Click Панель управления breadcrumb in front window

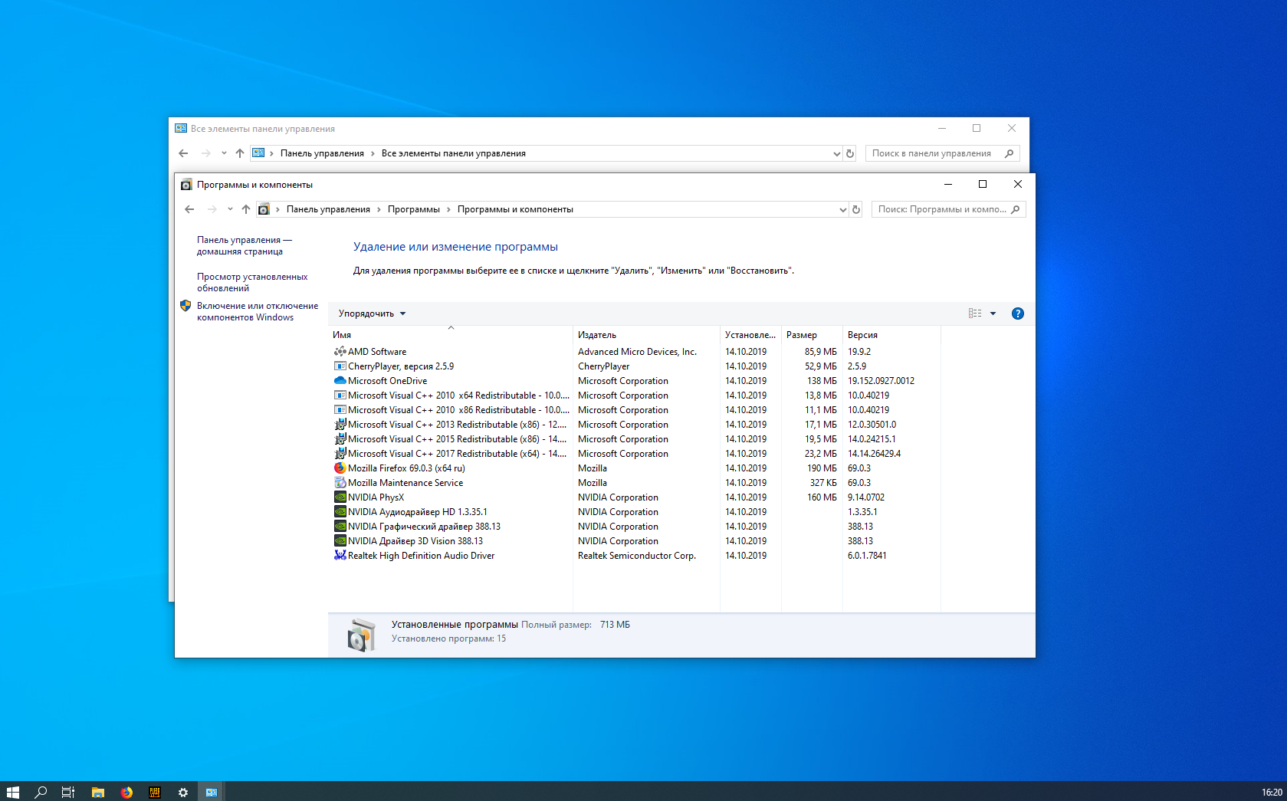(x=328, y=209)
